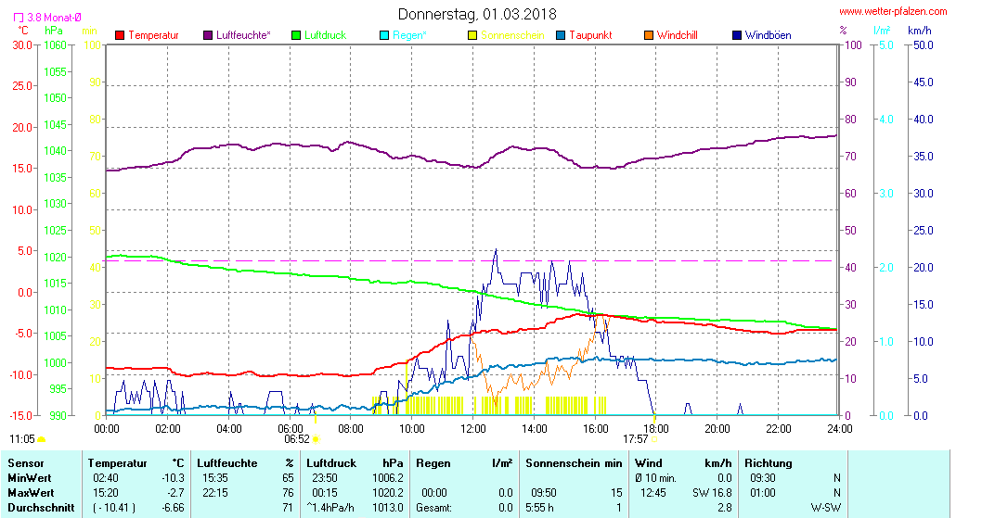
Task: Click the Regen* legend label
Action: pos(409,35)
